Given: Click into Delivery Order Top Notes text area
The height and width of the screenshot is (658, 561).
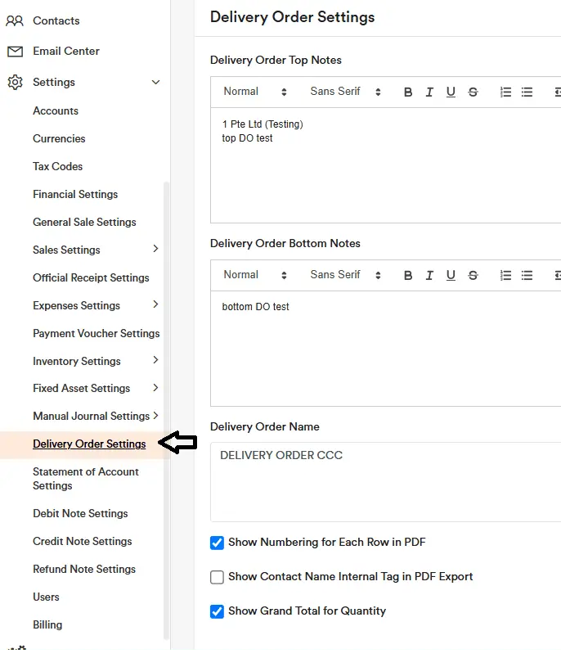Looking at the screenshot, I should coord(386,165).
